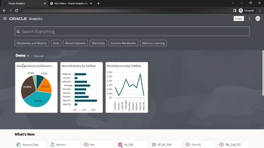Click the Sales Ex... bar in the chart
The image size is (264, 148).
86,100
